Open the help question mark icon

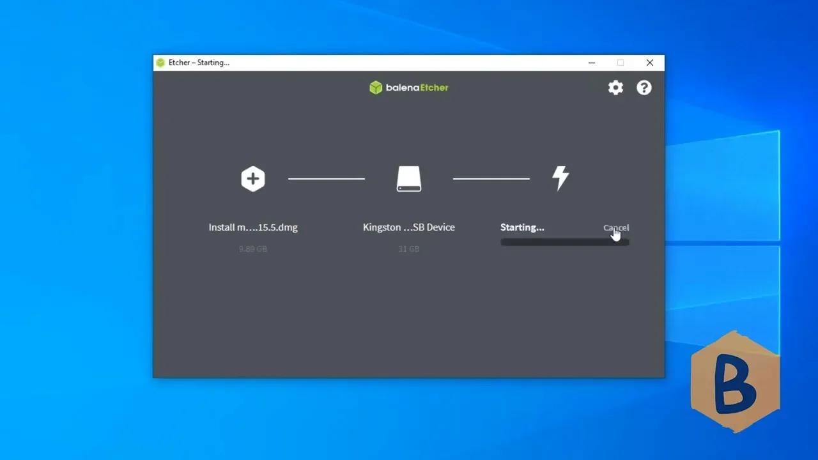[x=644, y=88]
